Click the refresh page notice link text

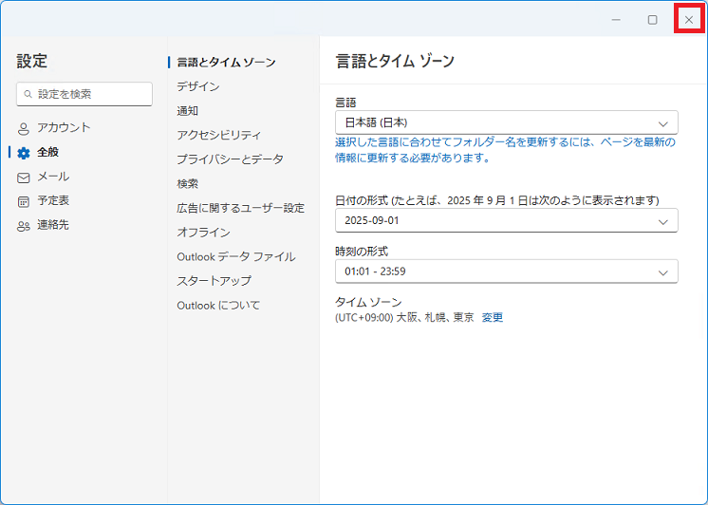tap(505, 150)
